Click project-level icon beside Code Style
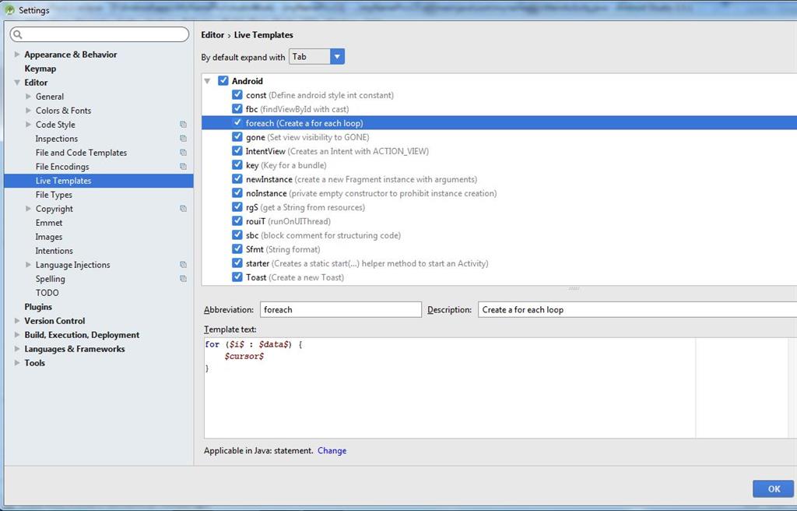Screen dimensions: 797x511 coord(183,125)
